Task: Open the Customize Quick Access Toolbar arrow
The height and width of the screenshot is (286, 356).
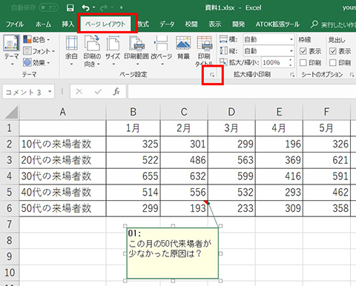Action: (121, 7)
